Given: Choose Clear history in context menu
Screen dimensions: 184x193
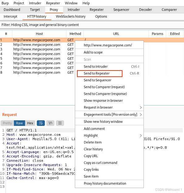Looking at the screenshot, I should point(109,149).
